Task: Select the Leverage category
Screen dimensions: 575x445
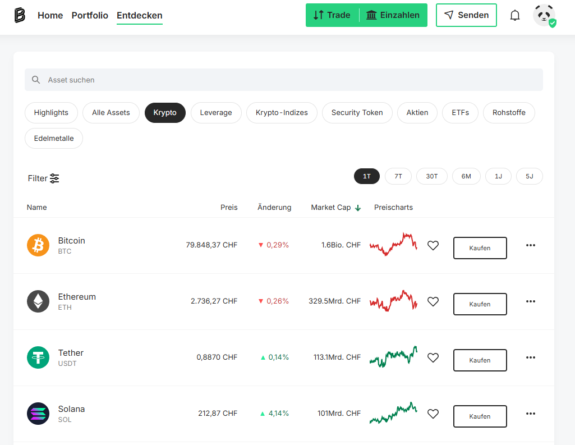Action: 216,113
